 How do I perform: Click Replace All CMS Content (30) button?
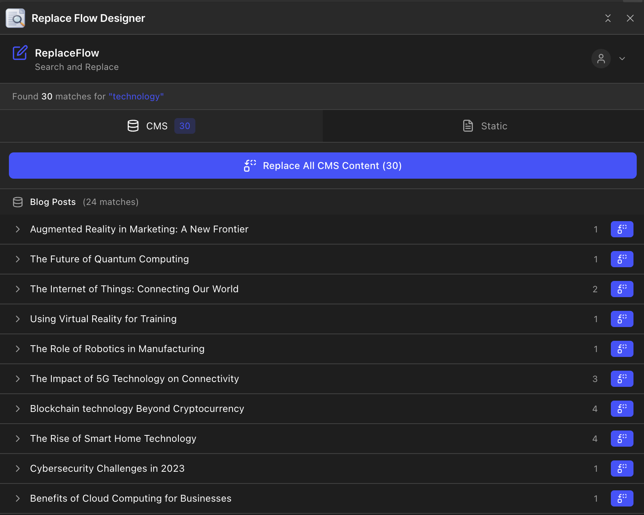(x=323, y=166)
